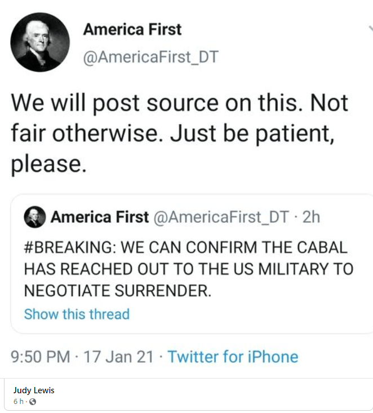Click the main tweet text about posting source
This screenshot has width=373, height=413.
coord(180,133)
